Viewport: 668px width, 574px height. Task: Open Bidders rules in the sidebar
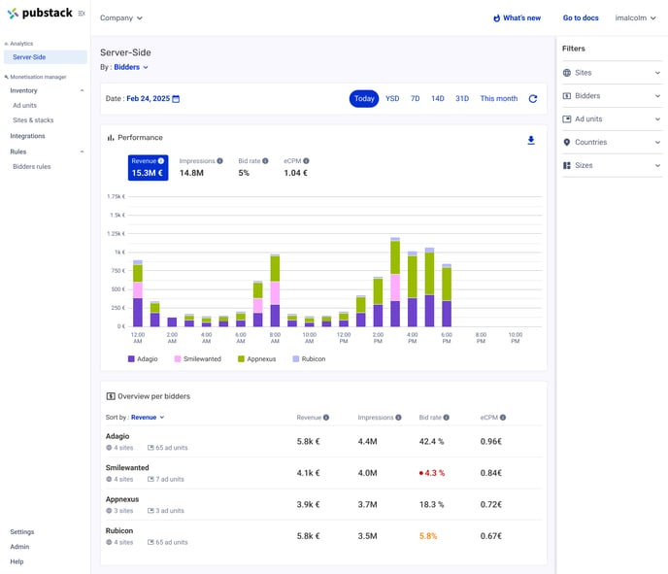pos(32,167)
